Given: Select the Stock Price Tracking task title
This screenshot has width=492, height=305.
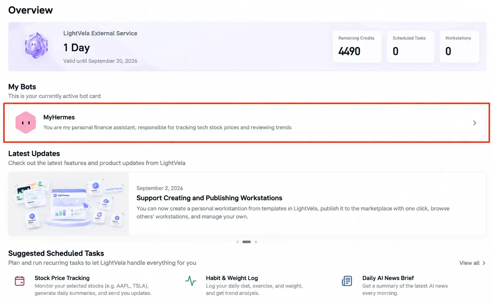Looking at the screenshot, I should click(x=62, y=278).
